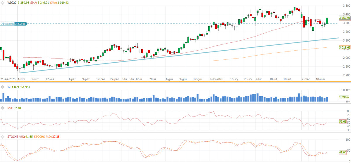This screenshot has height=163, width=351.
Task: Click the 16-sty date label
Action: point(234,79)
